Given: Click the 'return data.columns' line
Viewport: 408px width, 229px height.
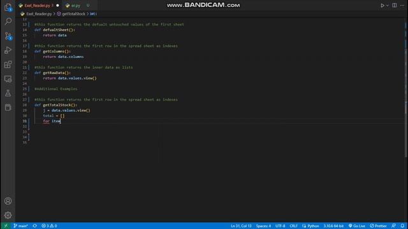Looking at the screenshot, I should [x=63, y=57].
